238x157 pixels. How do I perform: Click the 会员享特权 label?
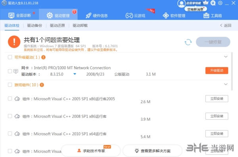point(194,3)
